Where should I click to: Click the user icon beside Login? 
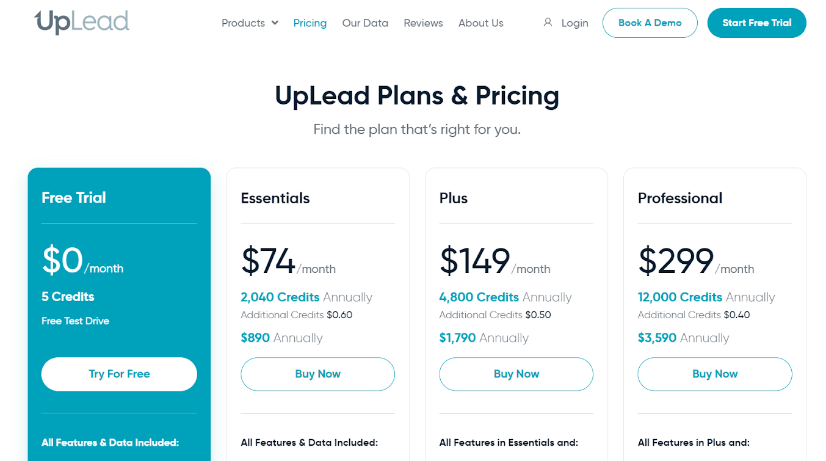(x=548, y=23)
